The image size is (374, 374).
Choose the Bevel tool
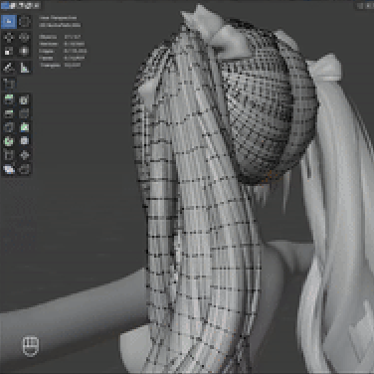[9, 113]
